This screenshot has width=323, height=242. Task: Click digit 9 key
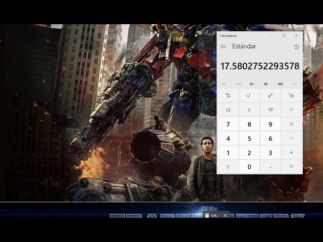pos(271,124)
